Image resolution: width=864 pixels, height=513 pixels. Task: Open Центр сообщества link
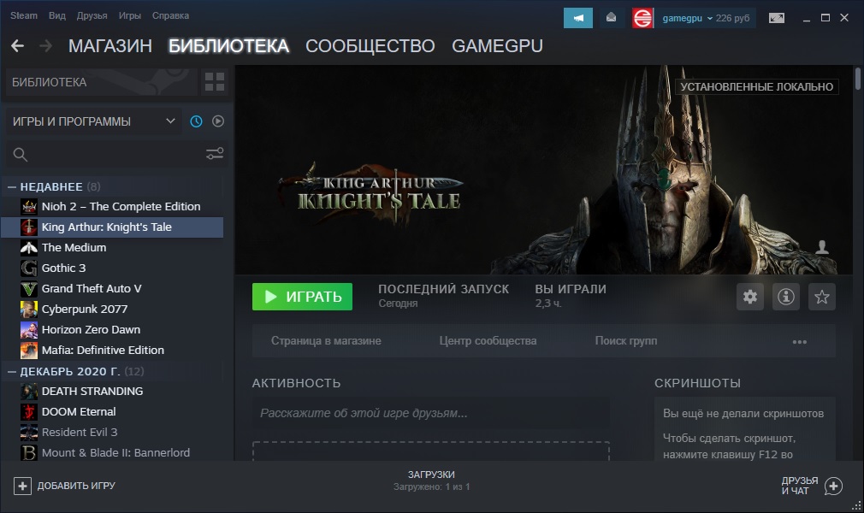(x=488, y=341)
